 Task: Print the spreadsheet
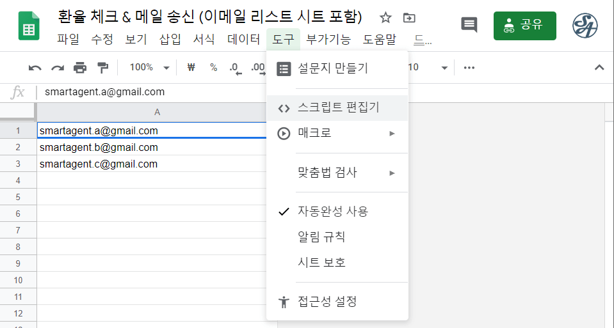point(80,68)
